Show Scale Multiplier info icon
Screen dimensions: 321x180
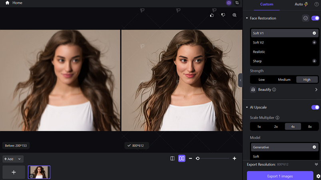click(277, 118)
